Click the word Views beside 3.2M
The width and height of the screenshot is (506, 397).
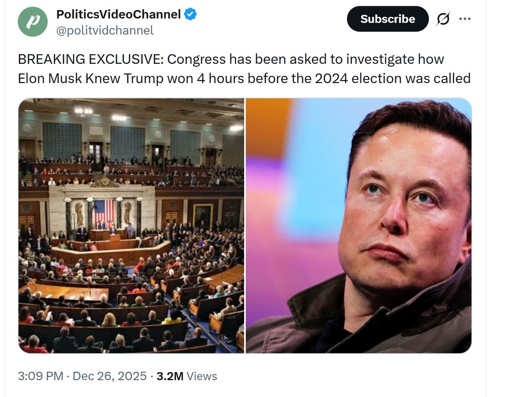202,376
